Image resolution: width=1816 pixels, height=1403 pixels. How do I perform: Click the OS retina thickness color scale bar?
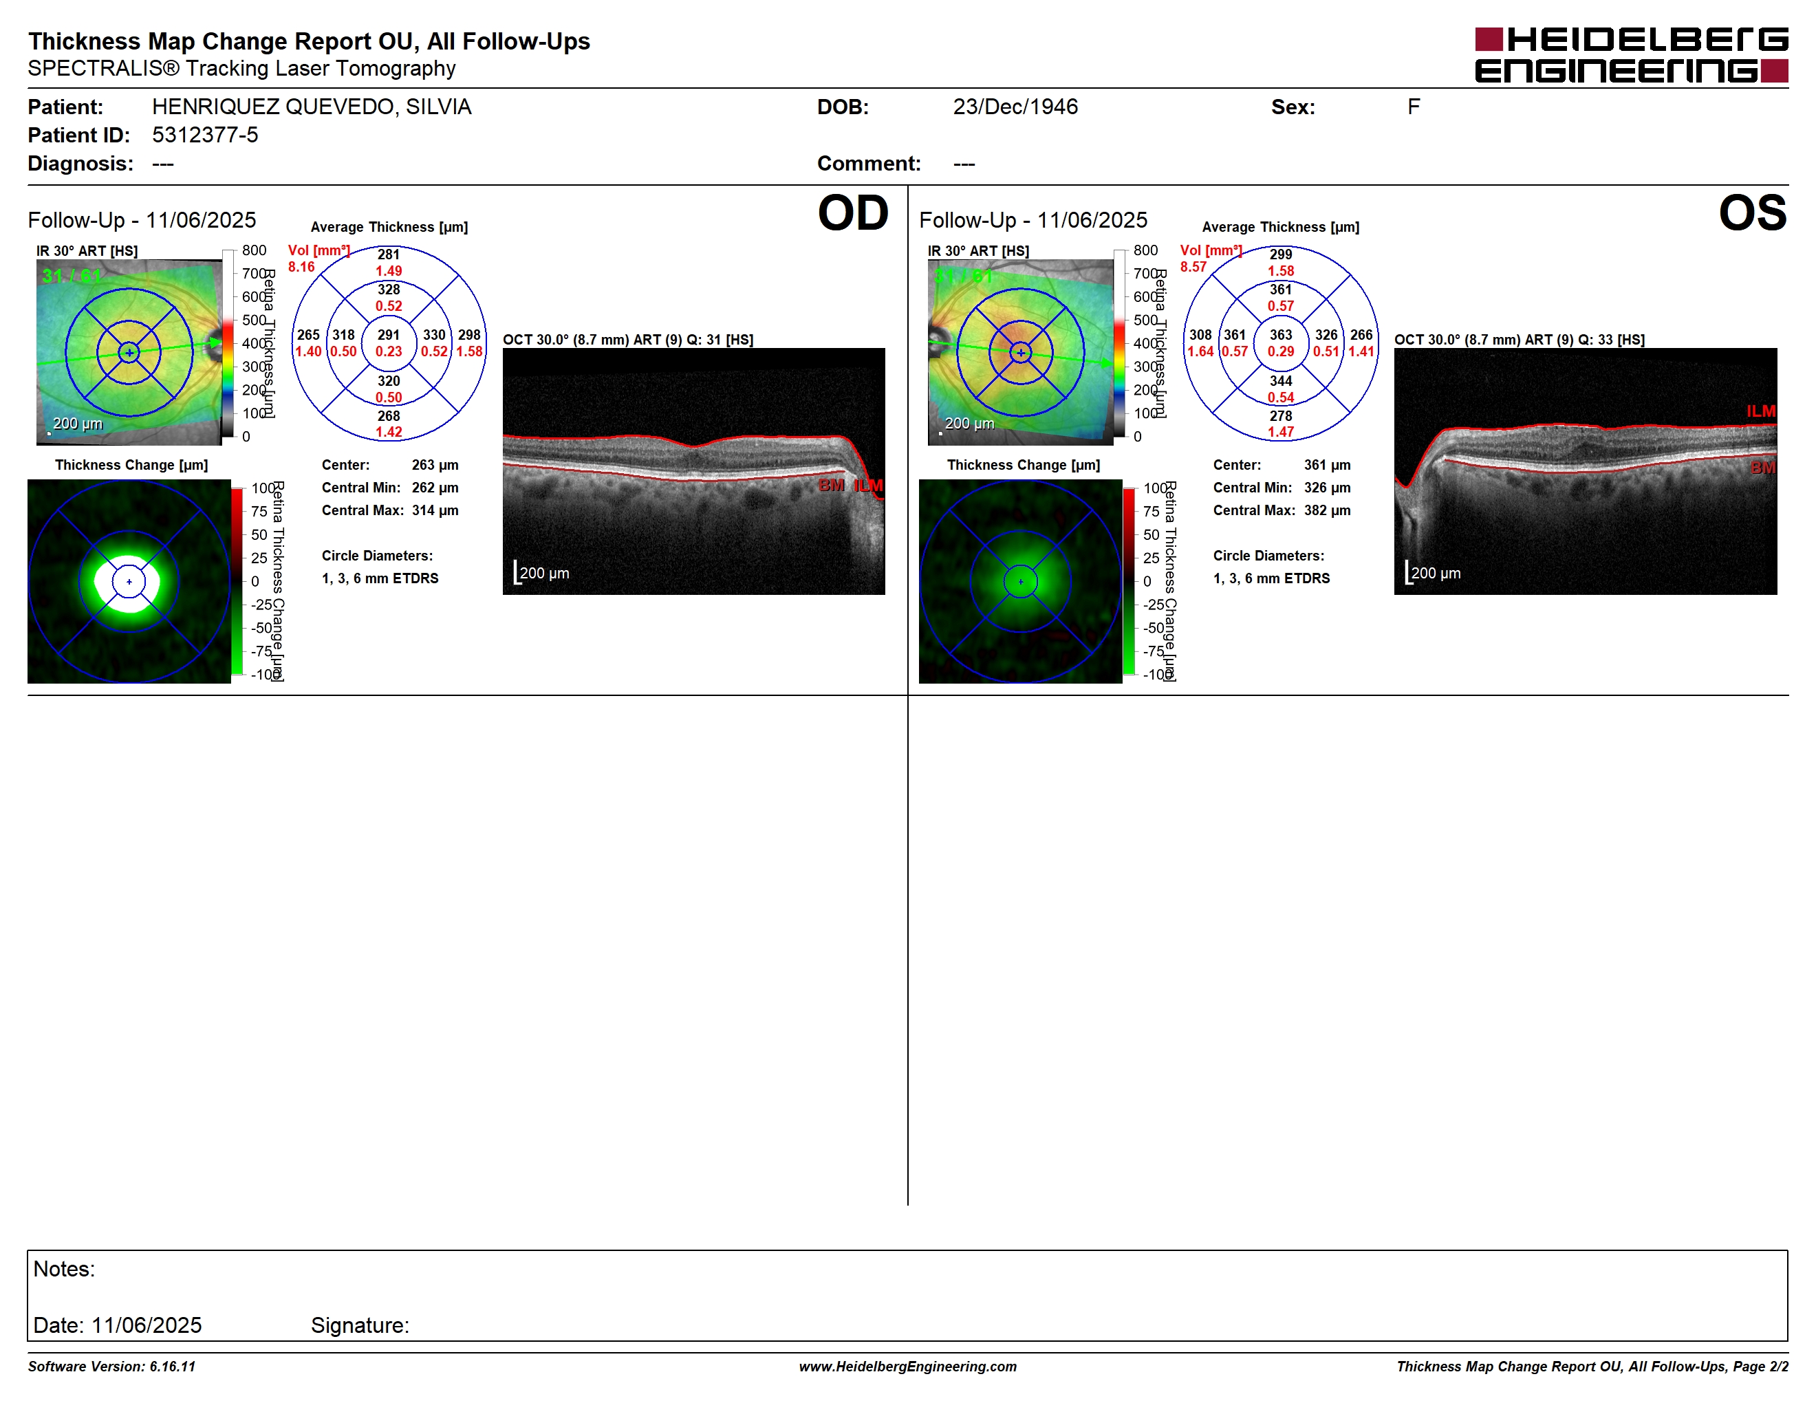[1119, 343]
